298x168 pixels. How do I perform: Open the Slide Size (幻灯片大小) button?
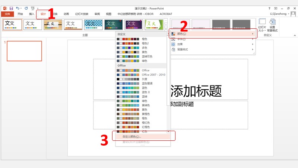pos(262,25)
